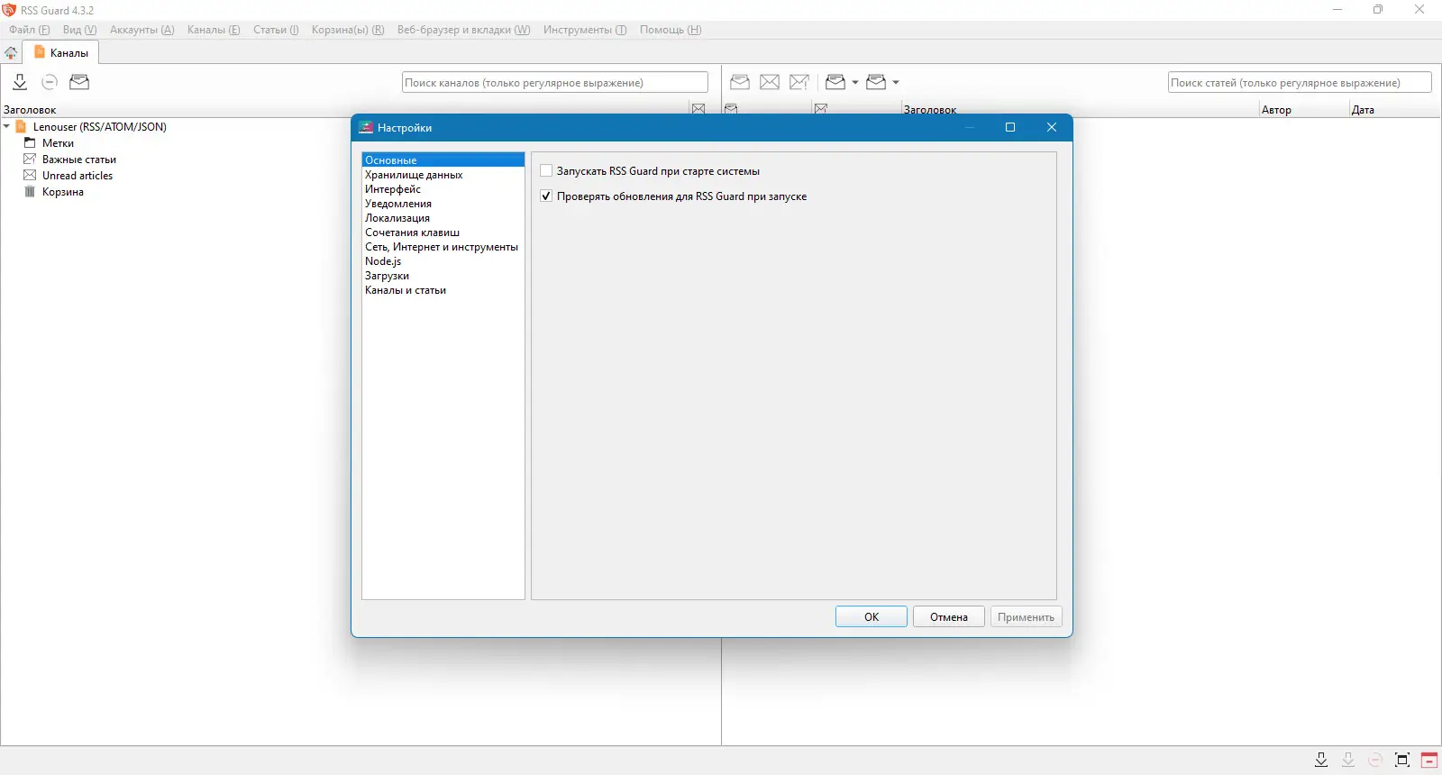This screenshot has height=775, width=1442.
Task: Click the open-envelope column header in article list
Action: coord(731,109)
